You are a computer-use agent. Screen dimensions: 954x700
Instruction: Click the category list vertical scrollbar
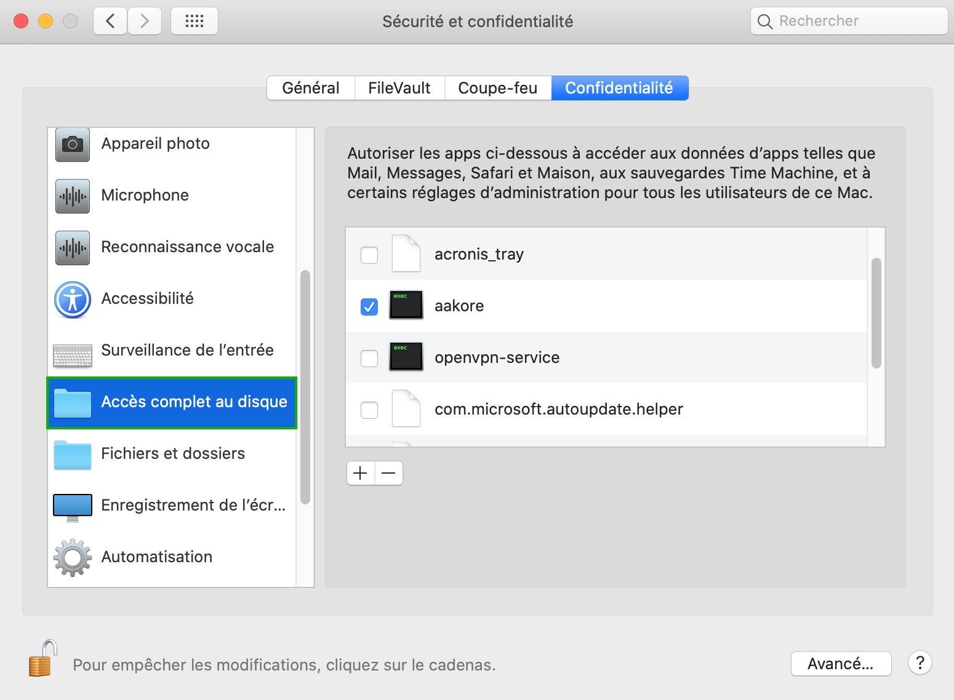pyautogui.click(x=305, y=387)
